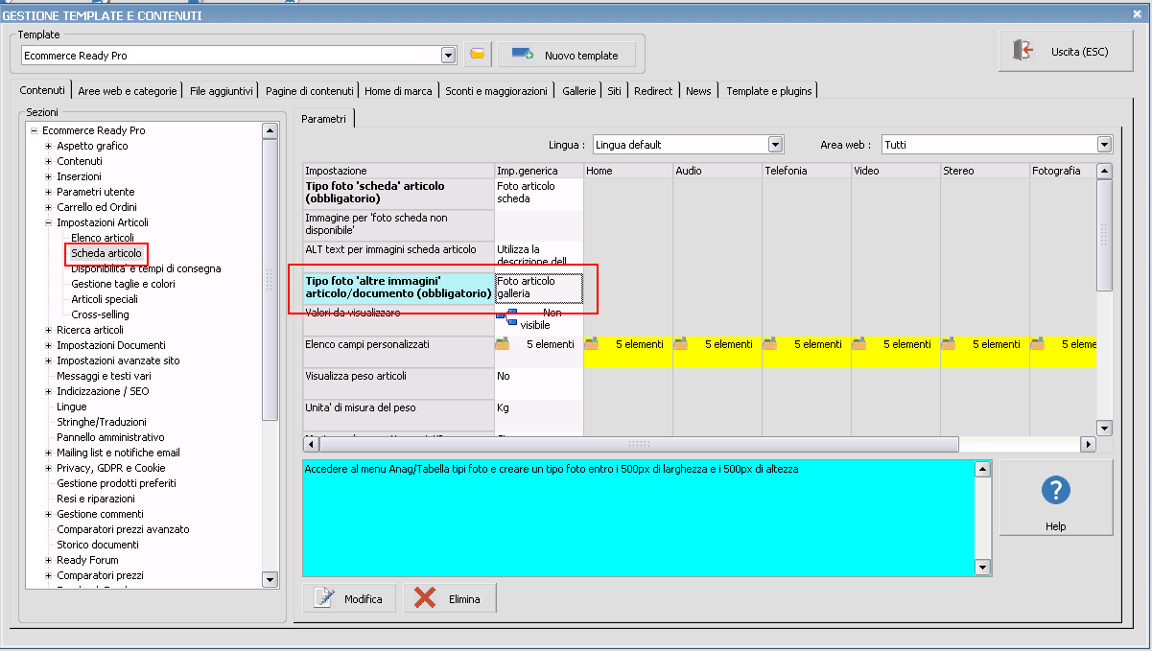Image resolution: width=1152 pixels, height=651 pixels.
Task: Click the yellow folder icon beside Template dropdown
Action: click(x=478, y=55)
